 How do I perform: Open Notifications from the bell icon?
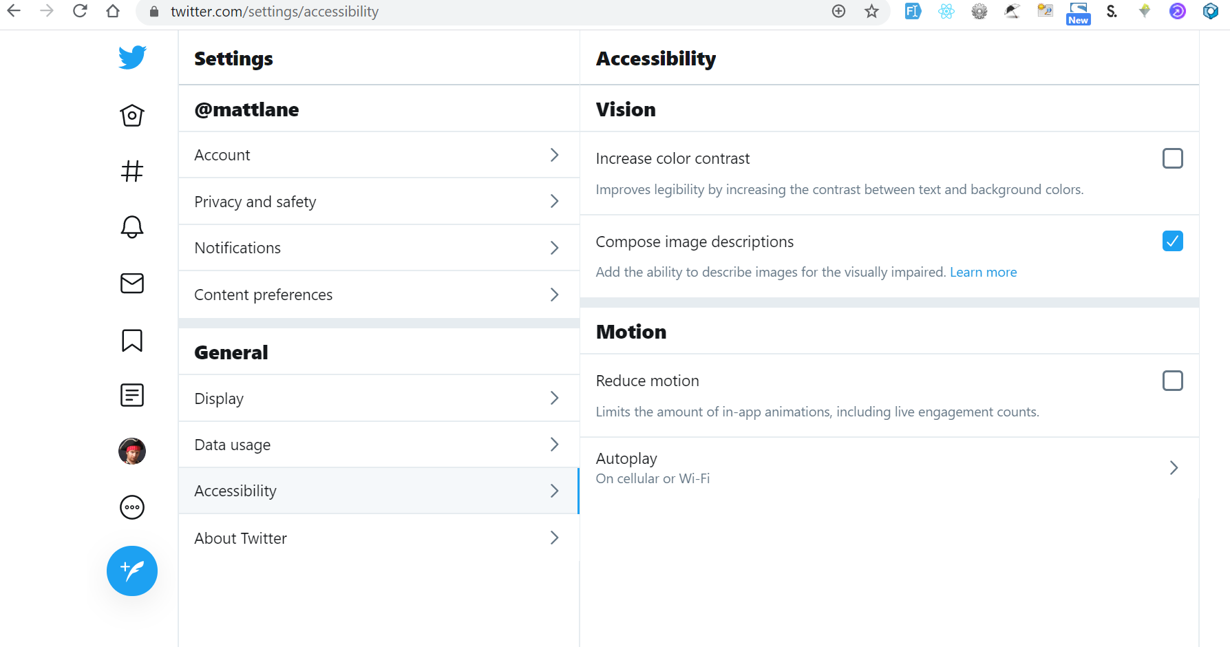131,227
